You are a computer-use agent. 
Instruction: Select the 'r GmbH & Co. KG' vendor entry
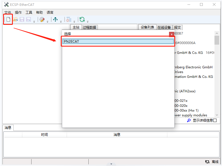[x=189, y=53]
